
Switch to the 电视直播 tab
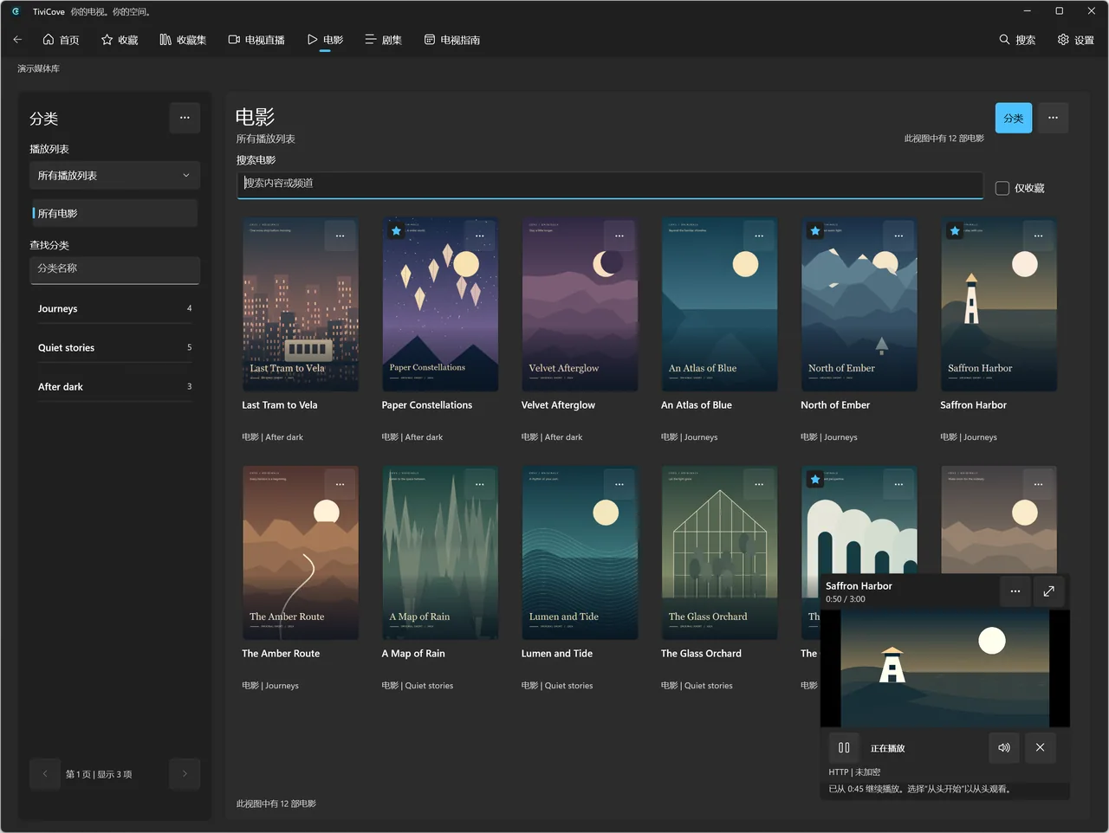[x=256, y=40]
